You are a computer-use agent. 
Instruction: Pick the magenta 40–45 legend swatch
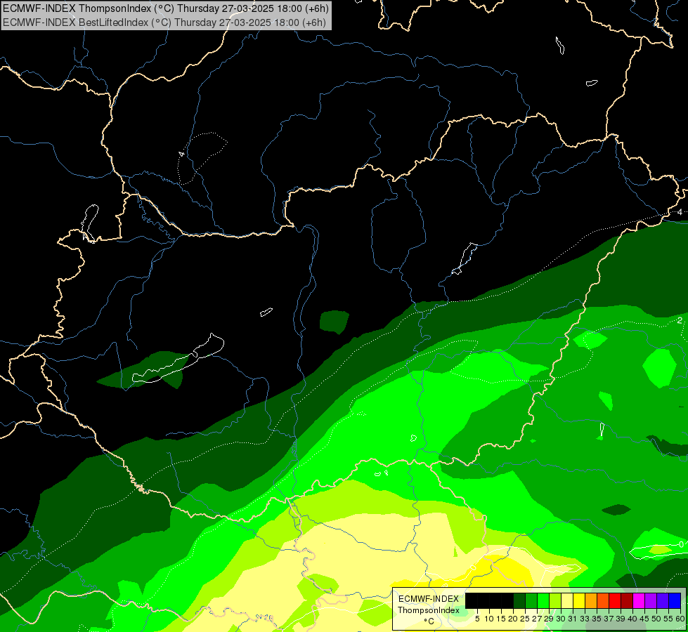point(639,600)
